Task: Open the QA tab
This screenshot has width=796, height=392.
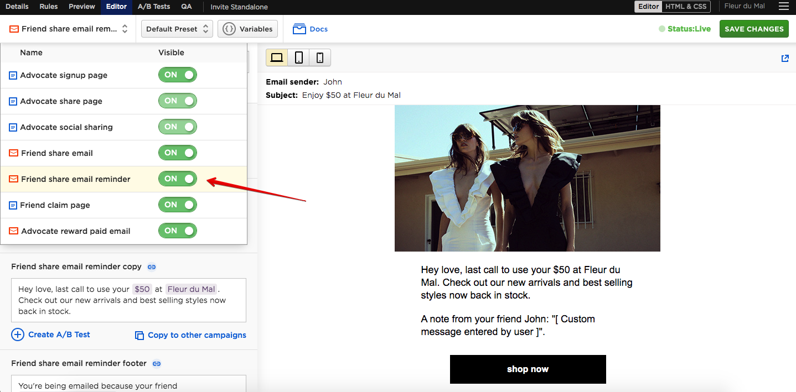Action: coord(187,7)
